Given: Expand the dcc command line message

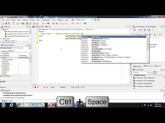Looking at the screenshot, I should 1,98.
